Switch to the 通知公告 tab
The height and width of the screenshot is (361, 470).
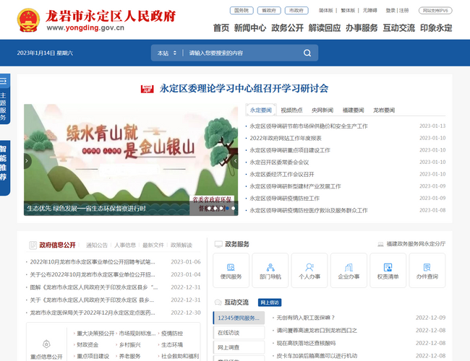[97, 245]
